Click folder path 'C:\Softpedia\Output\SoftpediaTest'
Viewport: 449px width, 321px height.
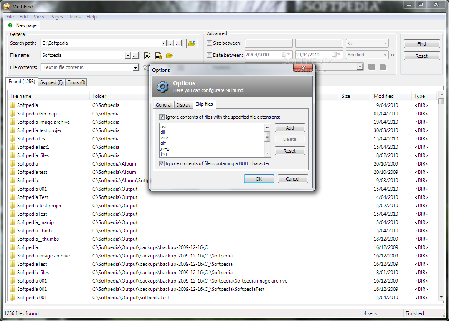131,298
